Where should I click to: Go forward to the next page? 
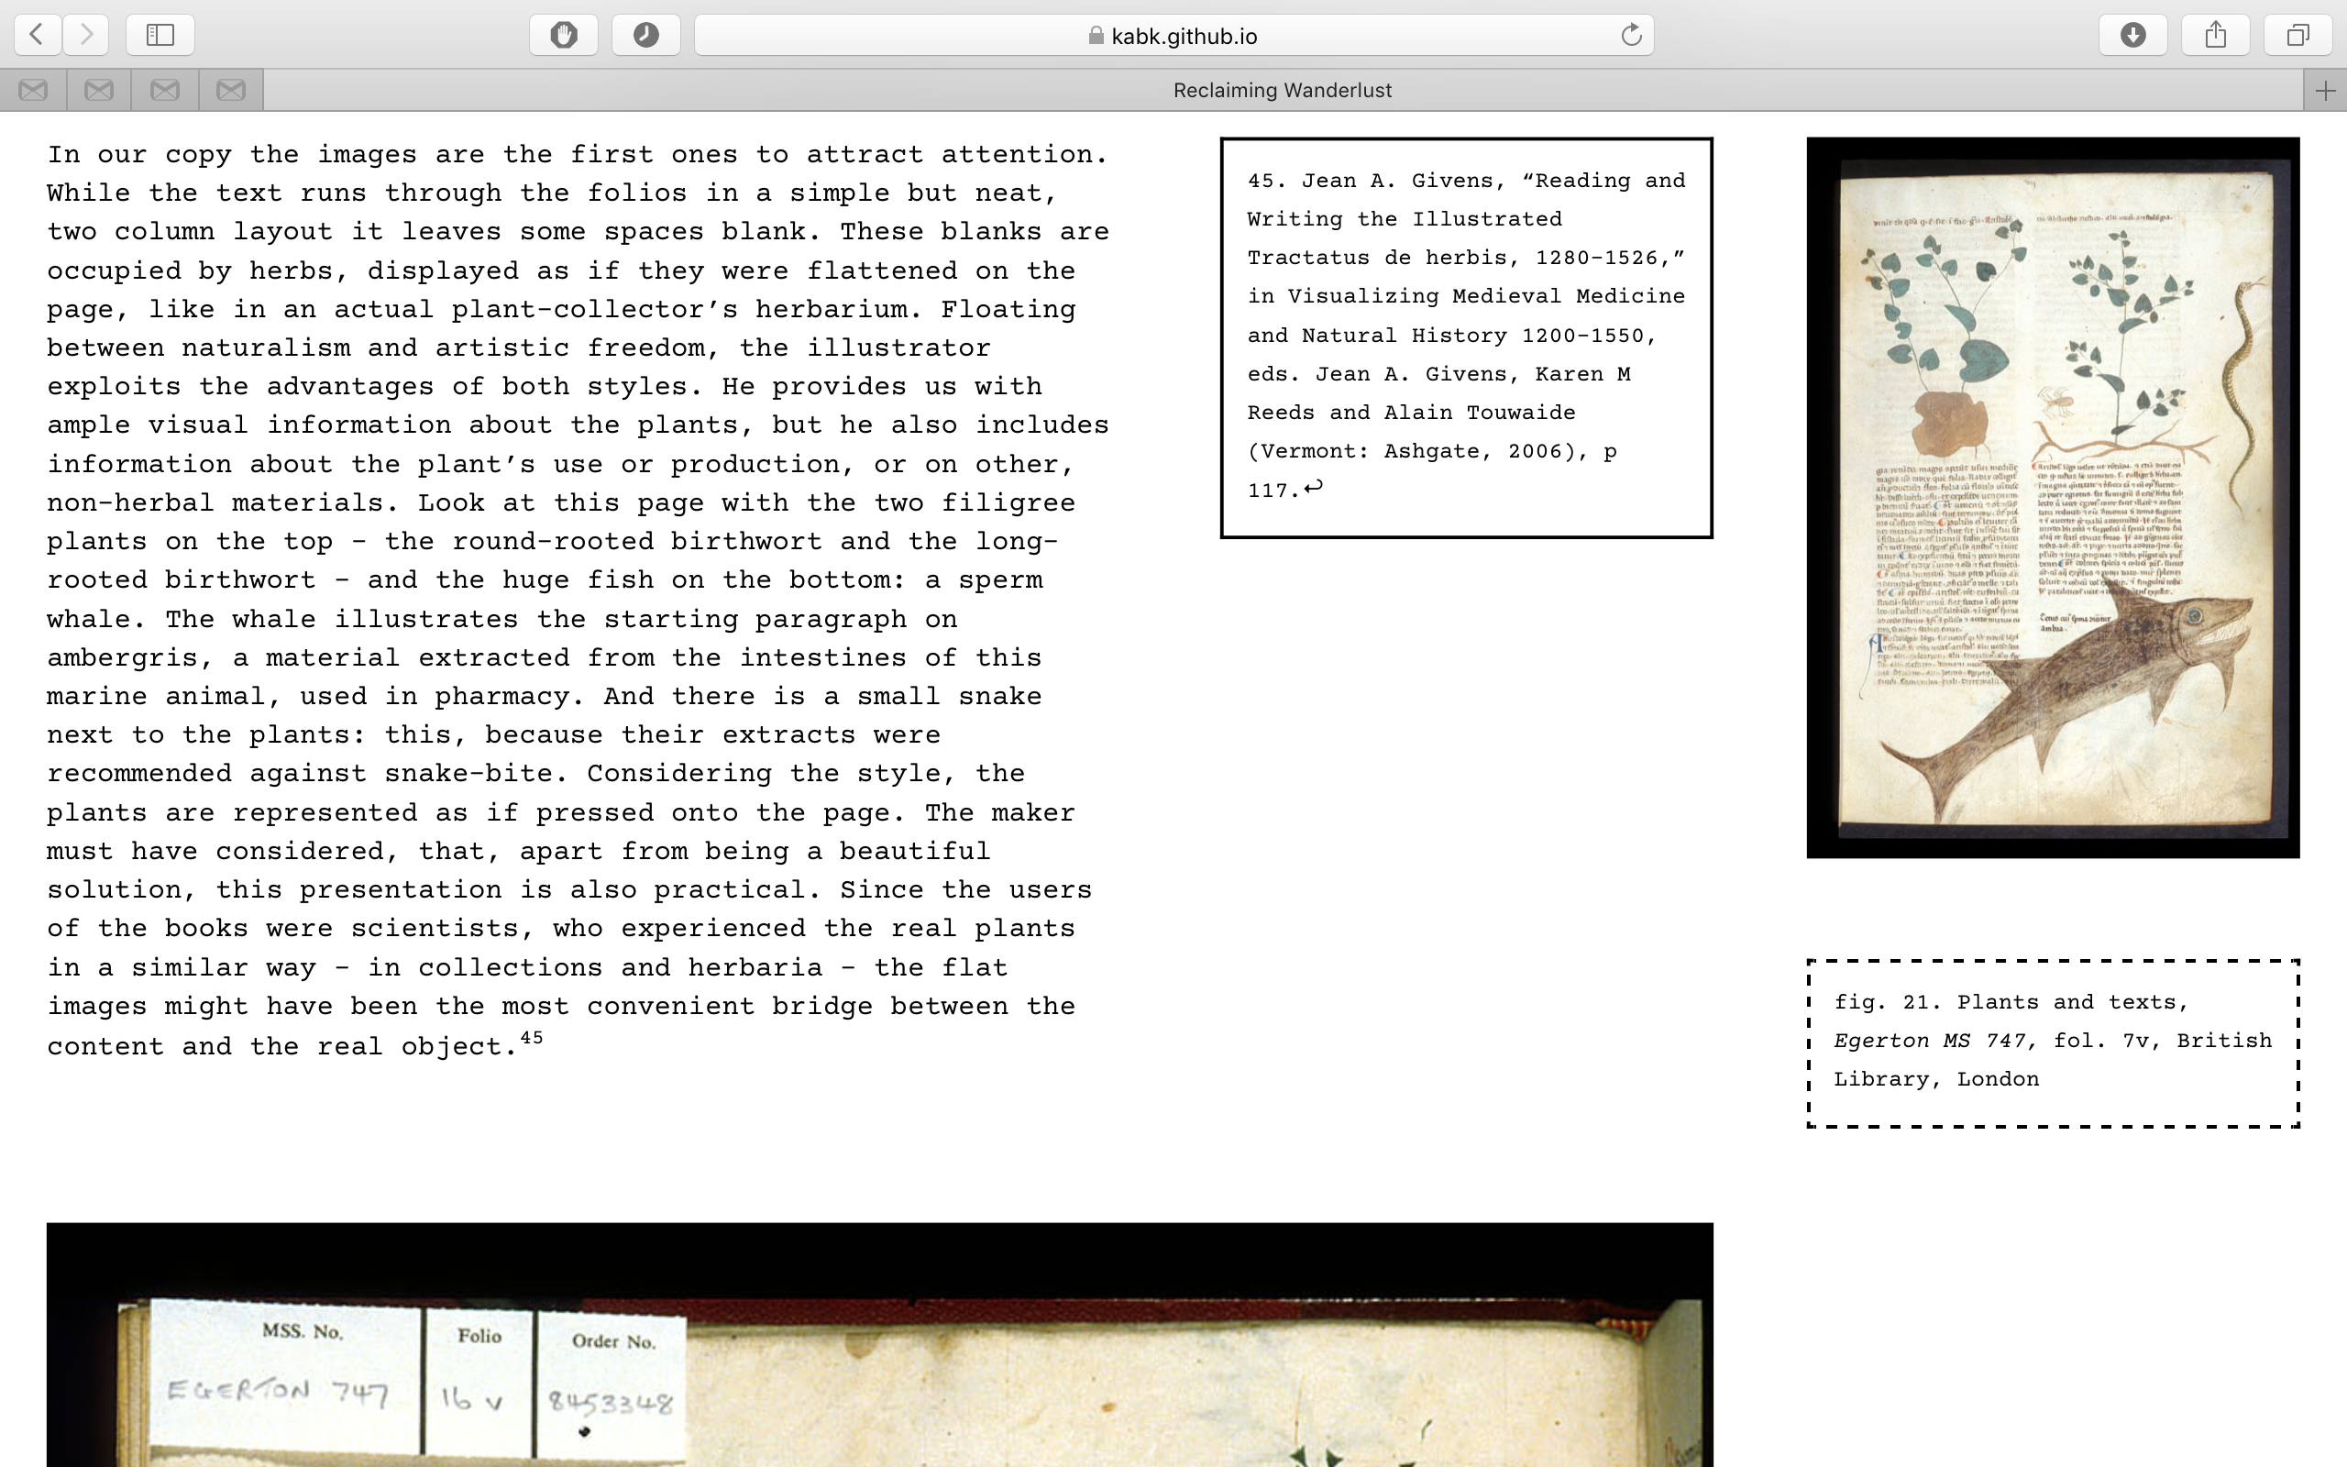coord(86,35)
